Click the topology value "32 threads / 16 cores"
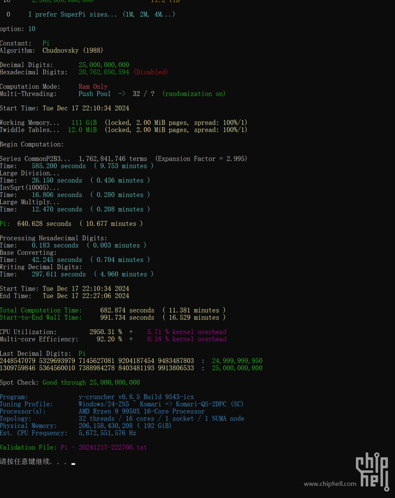This screenshot has height=498, width=395. click(x=116, y=419)
